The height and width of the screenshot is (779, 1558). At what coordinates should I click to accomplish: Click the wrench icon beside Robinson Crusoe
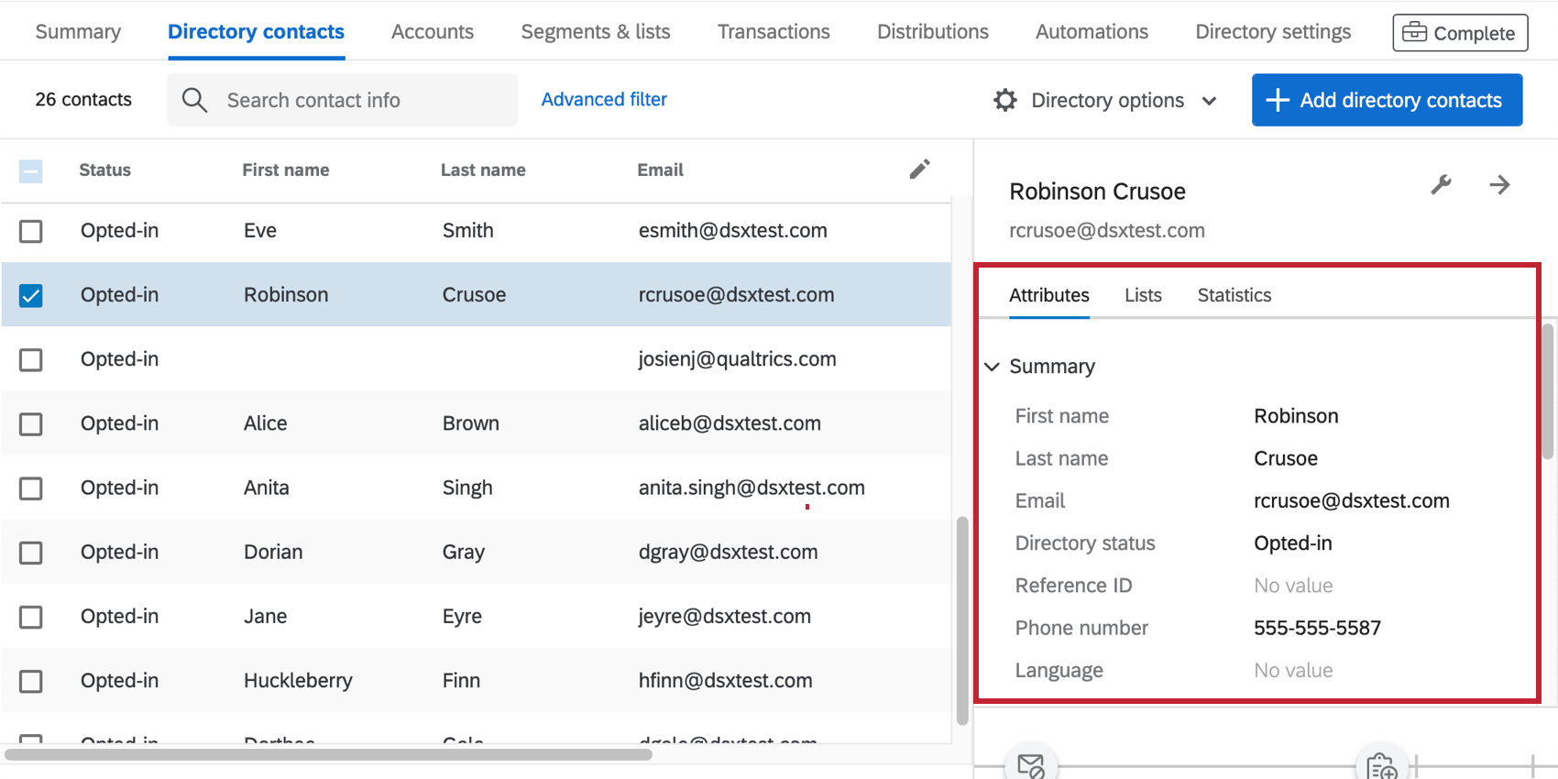click(x=1441, y=185)
